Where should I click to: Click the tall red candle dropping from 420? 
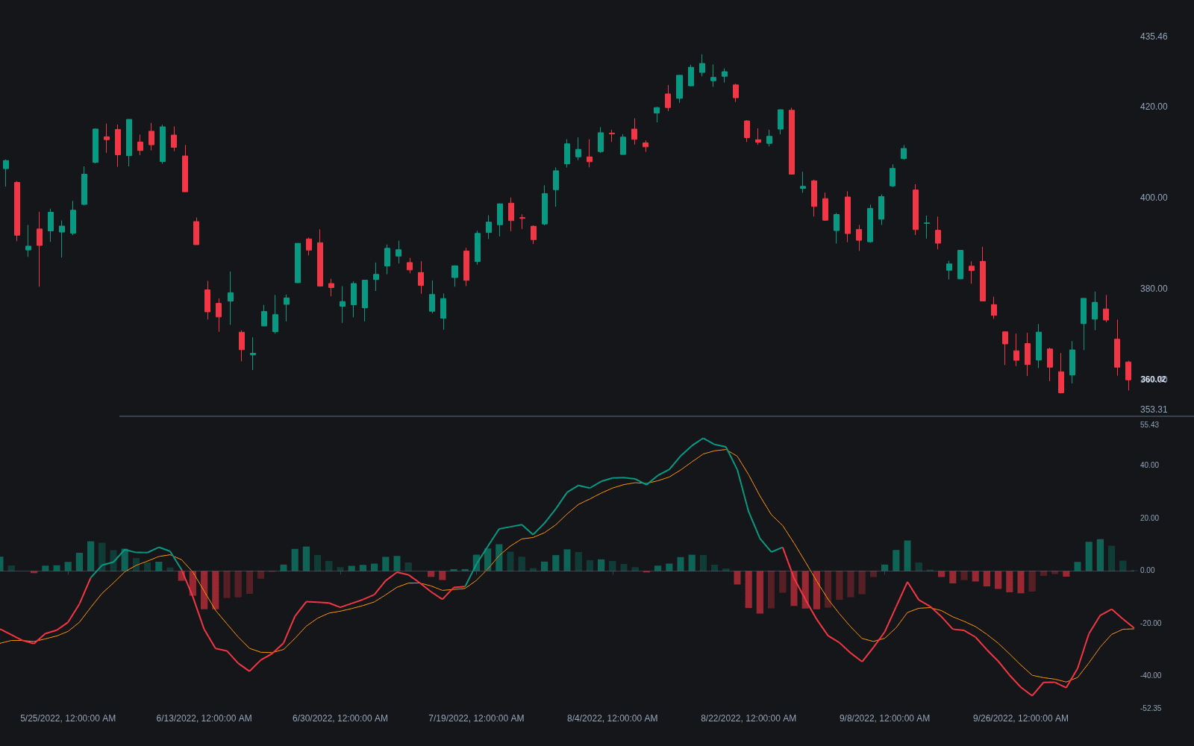(792, 142)
